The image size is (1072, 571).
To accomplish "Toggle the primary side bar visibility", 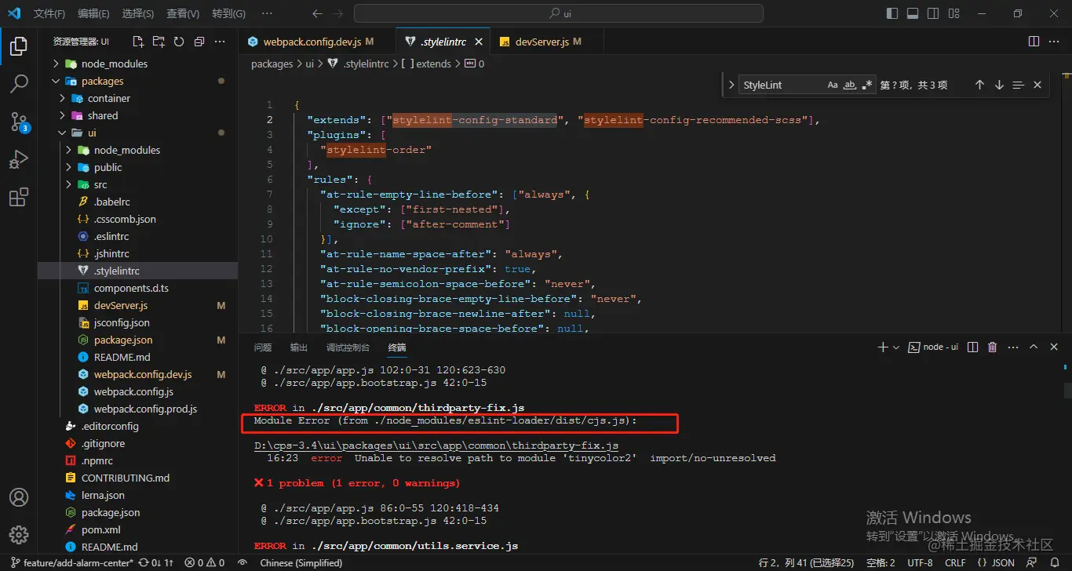I will (x=892, y=13).
